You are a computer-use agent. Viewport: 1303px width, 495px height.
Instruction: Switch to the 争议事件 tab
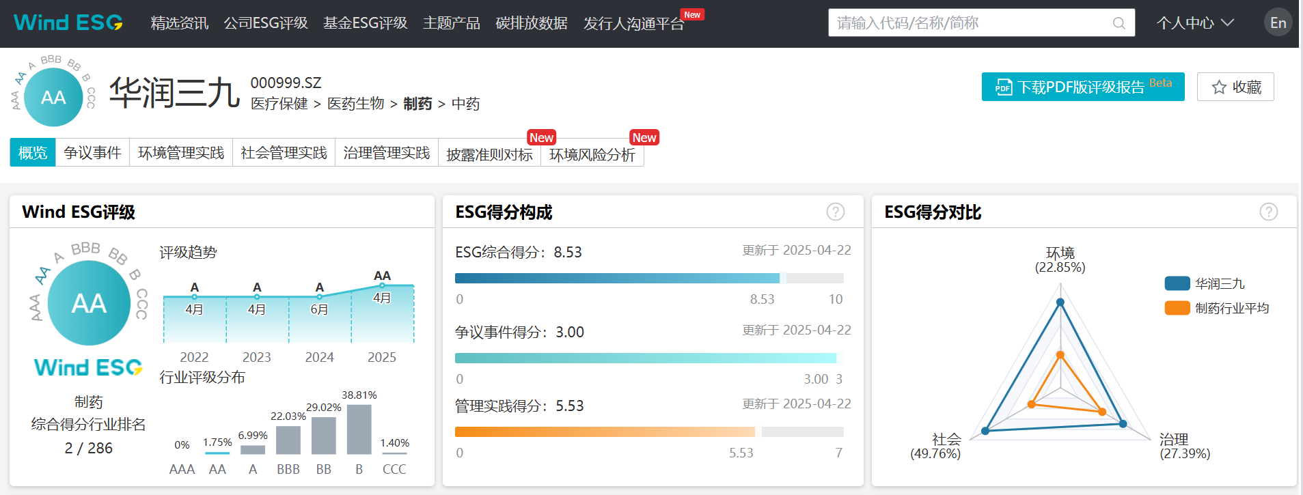pyautogui.click(x=92, y=153)
